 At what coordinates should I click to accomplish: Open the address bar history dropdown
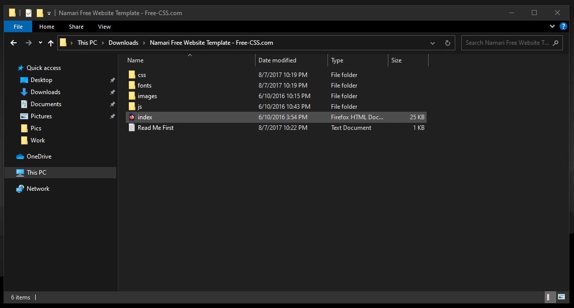433,43
